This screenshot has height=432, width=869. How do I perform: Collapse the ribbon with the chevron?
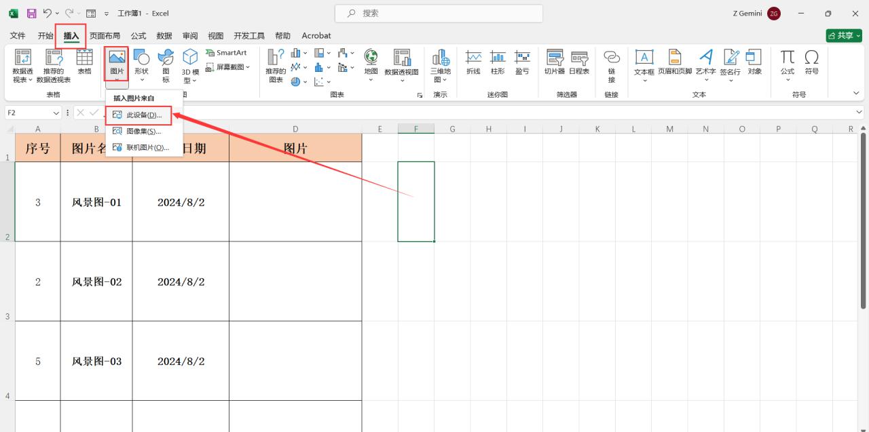coord(856,94)
